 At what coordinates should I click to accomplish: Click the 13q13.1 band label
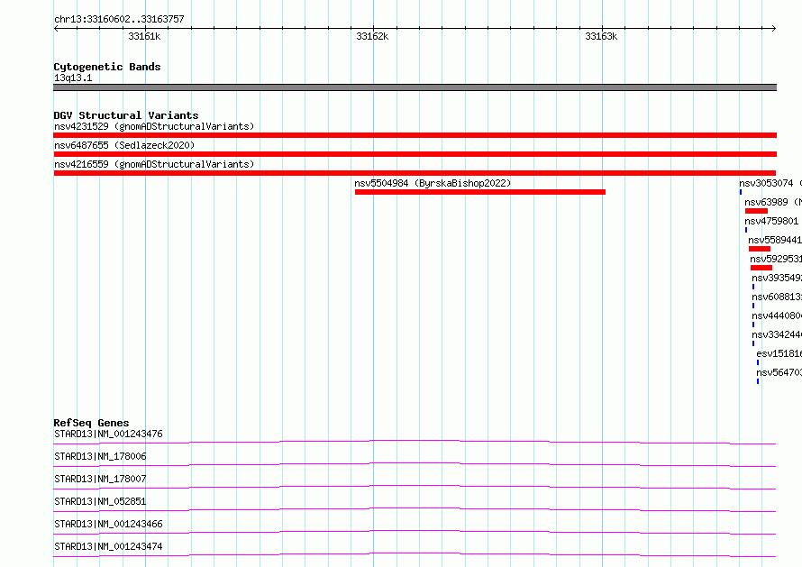(73, 78)
